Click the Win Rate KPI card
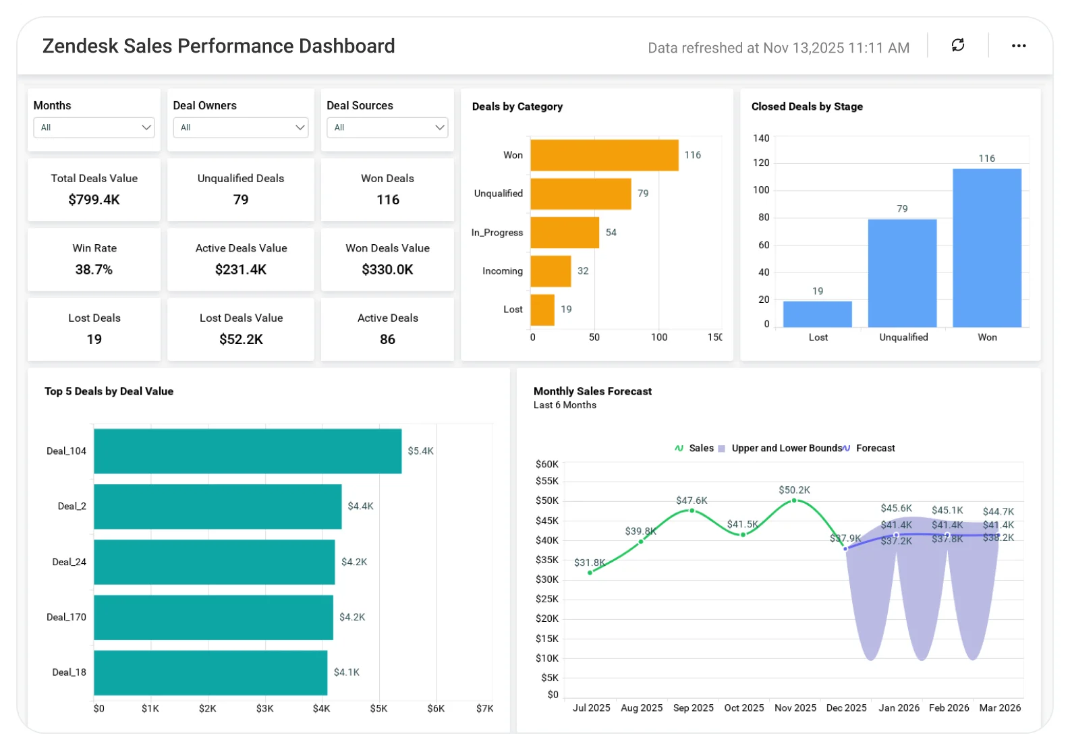1070x750 pixels. pos(94,260)
